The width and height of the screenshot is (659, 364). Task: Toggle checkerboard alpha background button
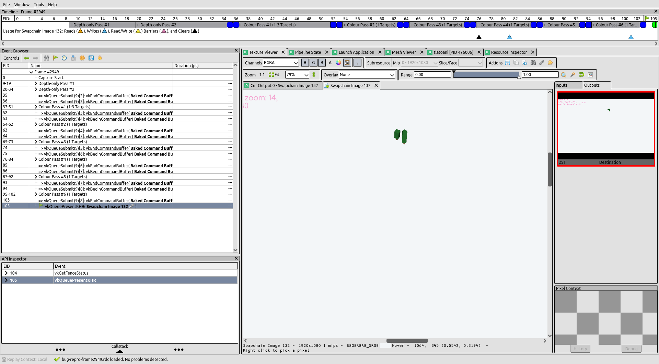coord(347,63)
